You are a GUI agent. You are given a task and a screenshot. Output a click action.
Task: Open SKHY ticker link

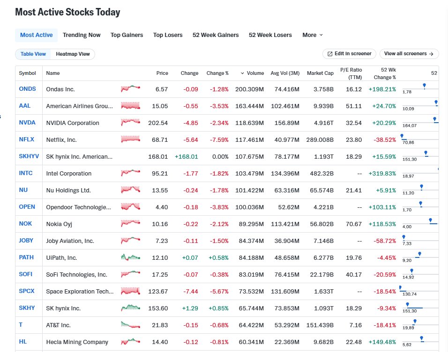pos(27,308)
